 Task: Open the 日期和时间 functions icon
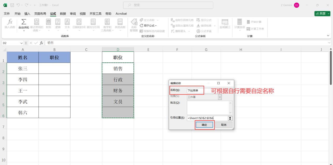click(x=79, y=22)
